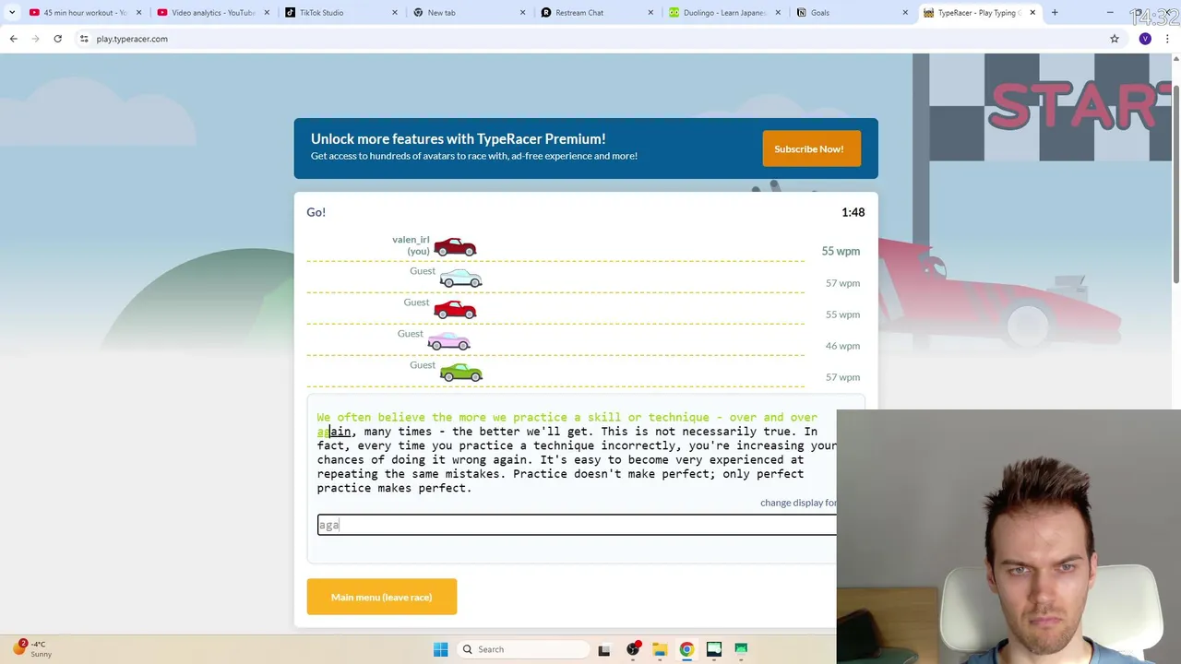1181x664 pixels.
Task: Open the tab search dropdown arrow
Action: [12, 13]
